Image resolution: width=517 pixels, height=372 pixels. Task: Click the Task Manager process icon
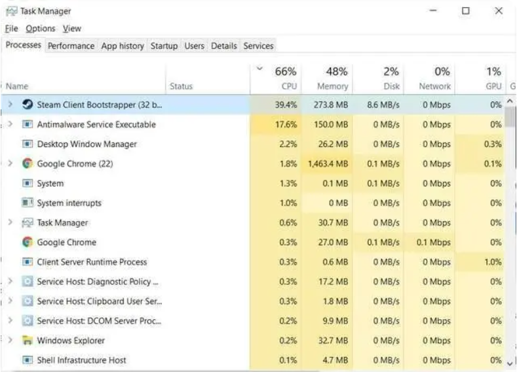point(28,223)
